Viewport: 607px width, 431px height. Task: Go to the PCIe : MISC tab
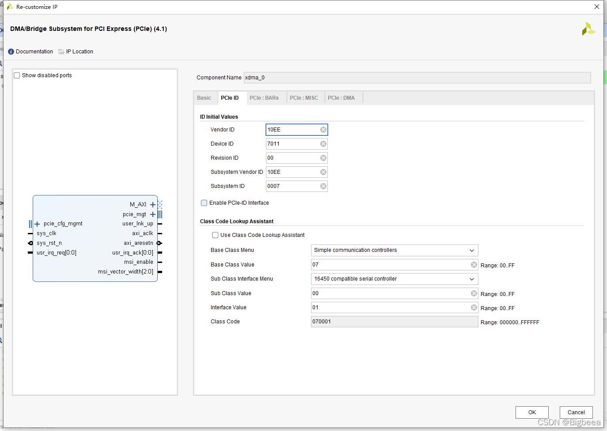coord(304,98)
